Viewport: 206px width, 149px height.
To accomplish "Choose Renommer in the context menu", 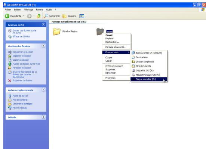I will pyautogui.click(x=116, y=73).
